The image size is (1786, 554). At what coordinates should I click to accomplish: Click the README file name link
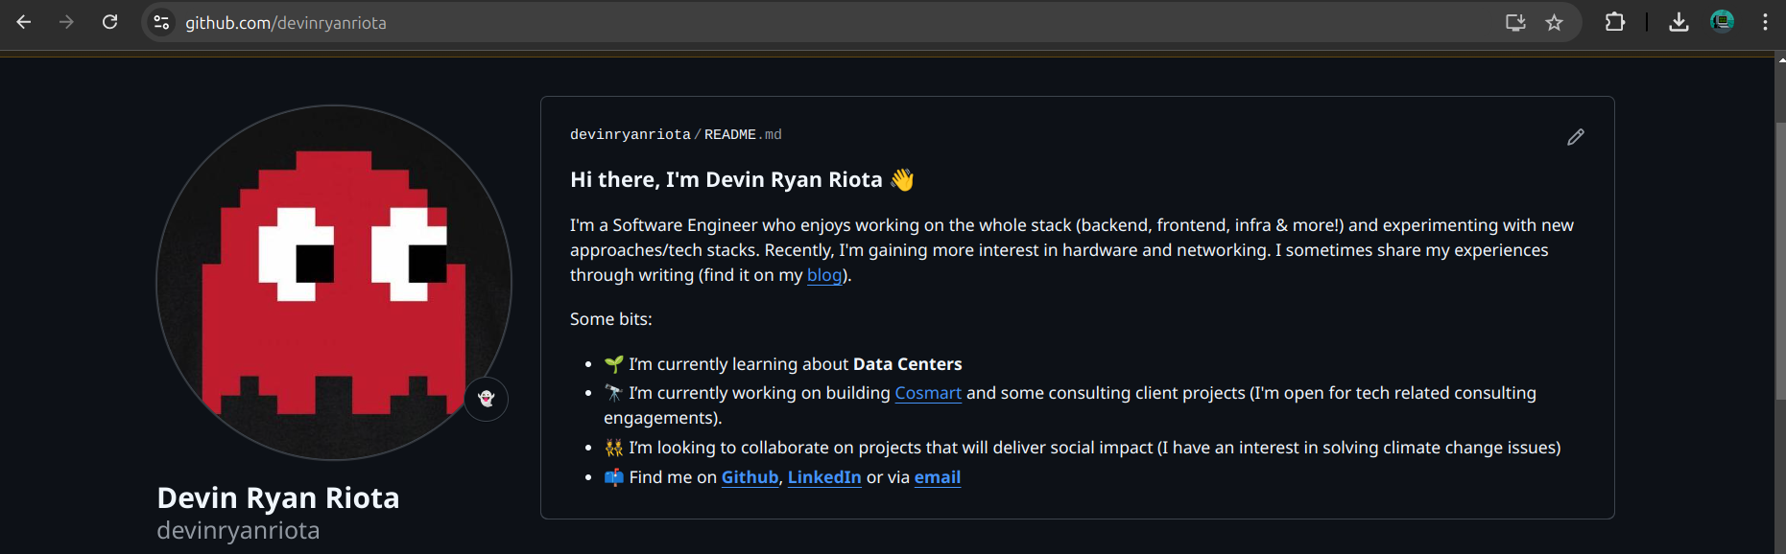[743, 135]
